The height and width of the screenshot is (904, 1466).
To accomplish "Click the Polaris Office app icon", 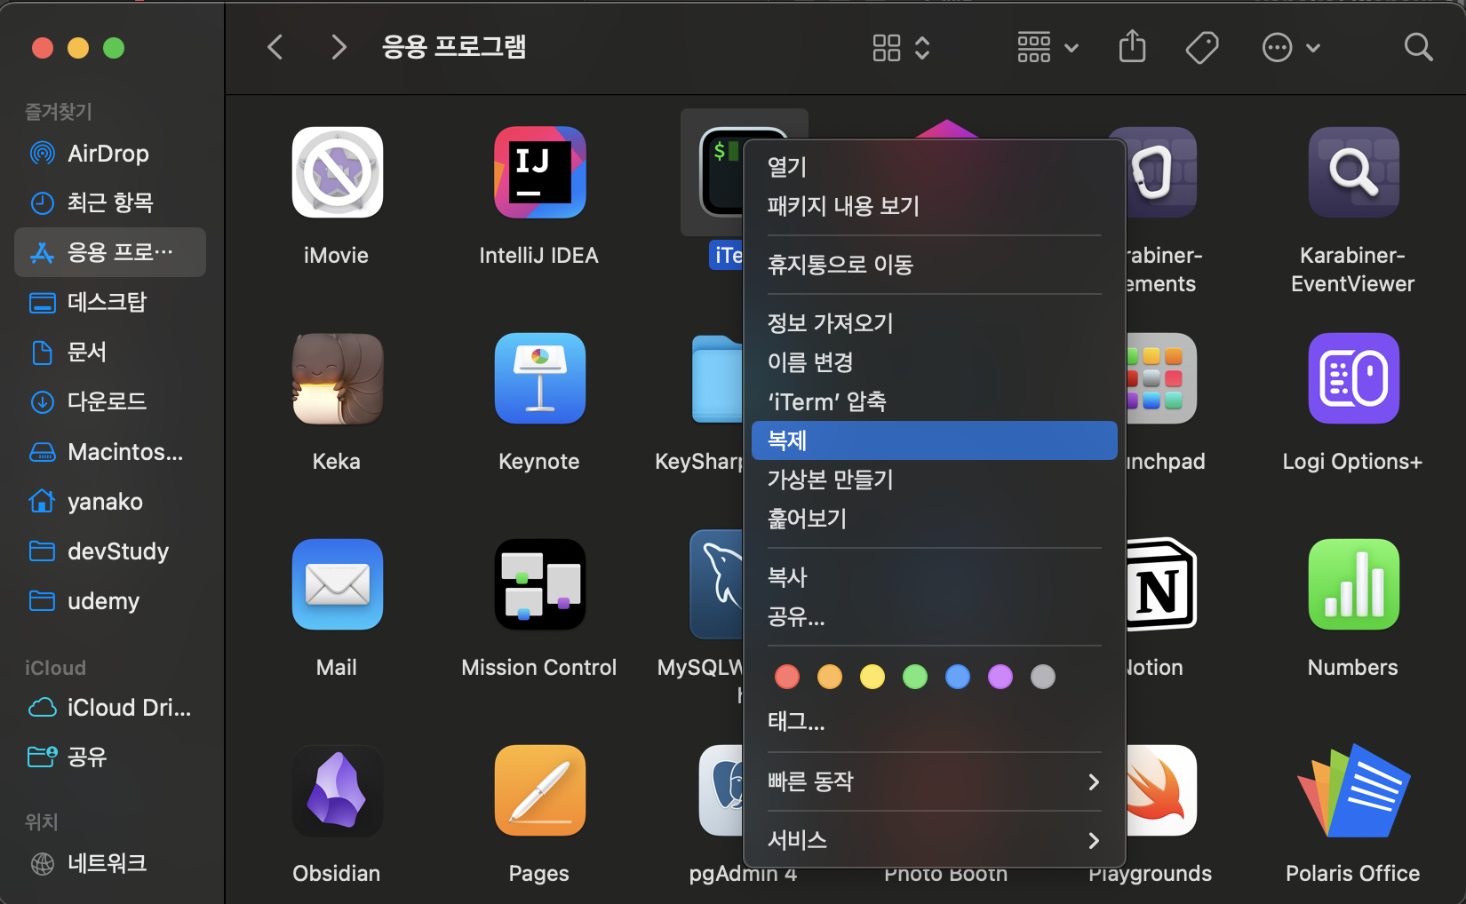I will (1353, 790).
